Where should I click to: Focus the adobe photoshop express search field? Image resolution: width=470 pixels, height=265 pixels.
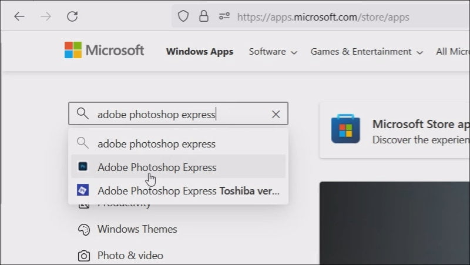(x=179, y=113)
